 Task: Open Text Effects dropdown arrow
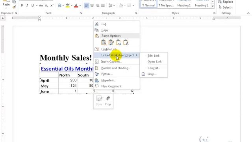63,6
